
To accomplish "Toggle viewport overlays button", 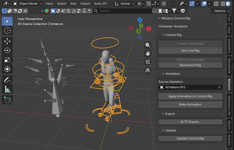I will 204,4.
